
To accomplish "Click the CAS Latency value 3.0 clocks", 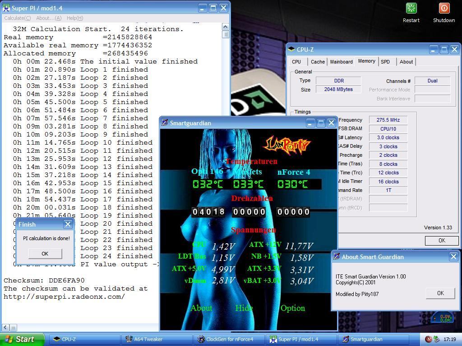I will pyautogui.click(x=388, y=137).
